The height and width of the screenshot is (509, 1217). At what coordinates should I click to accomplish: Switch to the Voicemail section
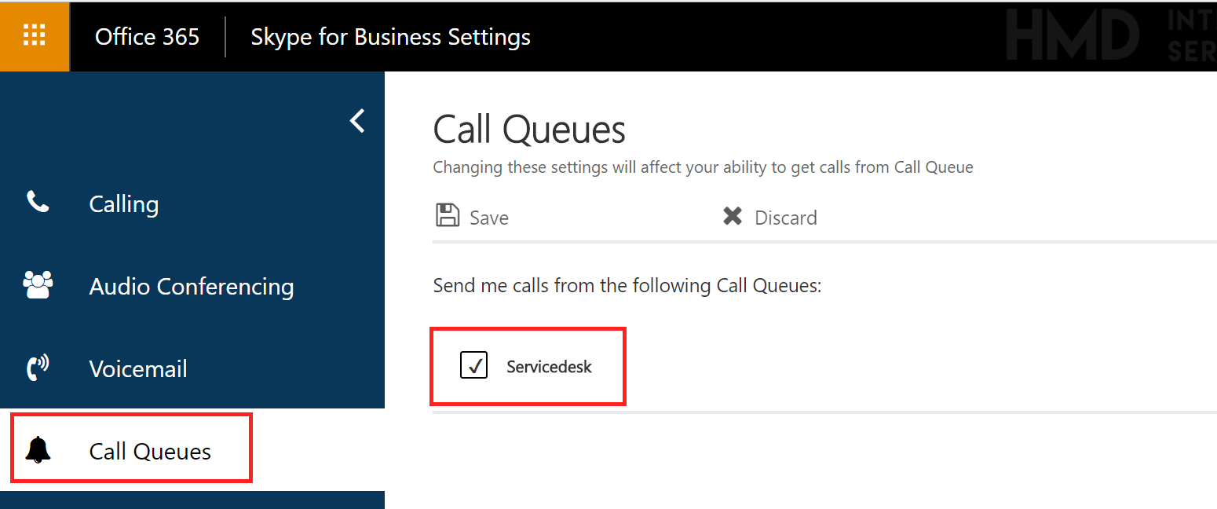pyautogui.click(x=138, y=369)
